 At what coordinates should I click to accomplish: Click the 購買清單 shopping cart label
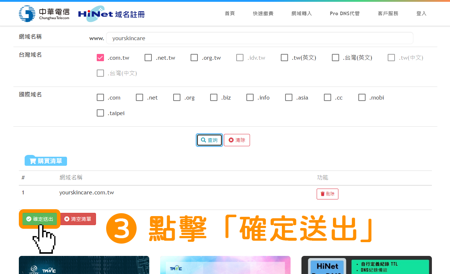46,161
